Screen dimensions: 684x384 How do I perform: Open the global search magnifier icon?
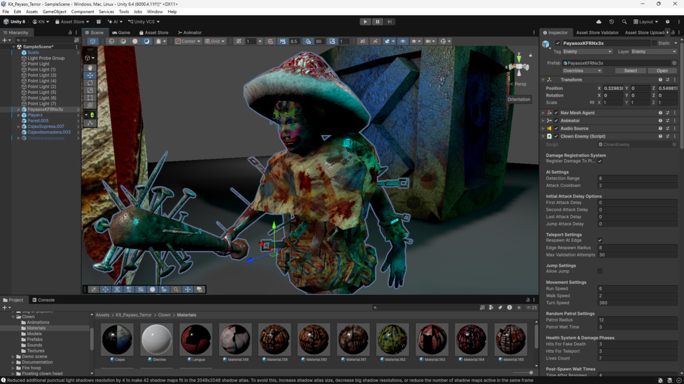[624, 22]
